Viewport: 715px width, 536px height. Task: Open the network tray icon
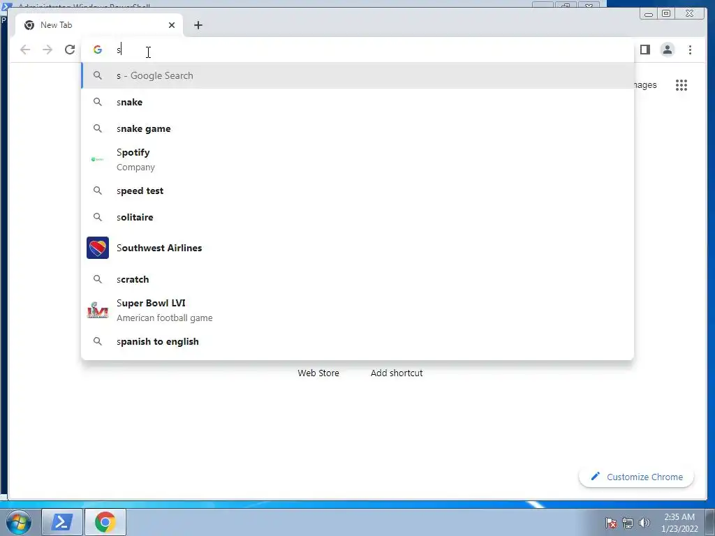coord(628,523)
